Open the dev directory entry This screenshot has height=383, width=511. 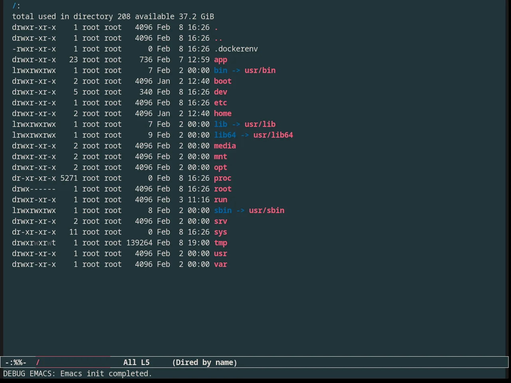click(220, 92)
